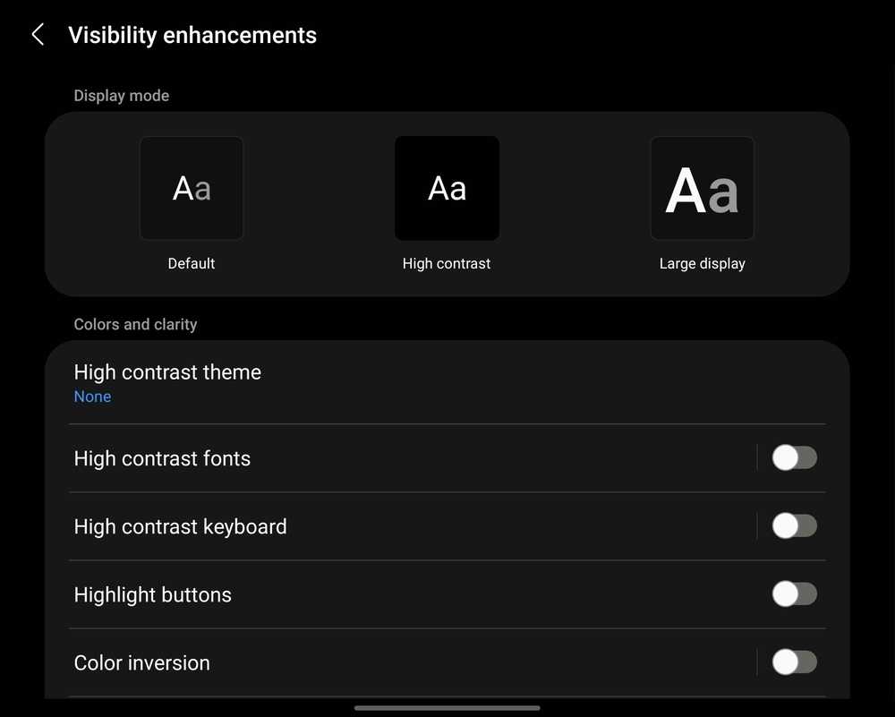Tap the Visibility enhancements page title

[x=192, y=35]
